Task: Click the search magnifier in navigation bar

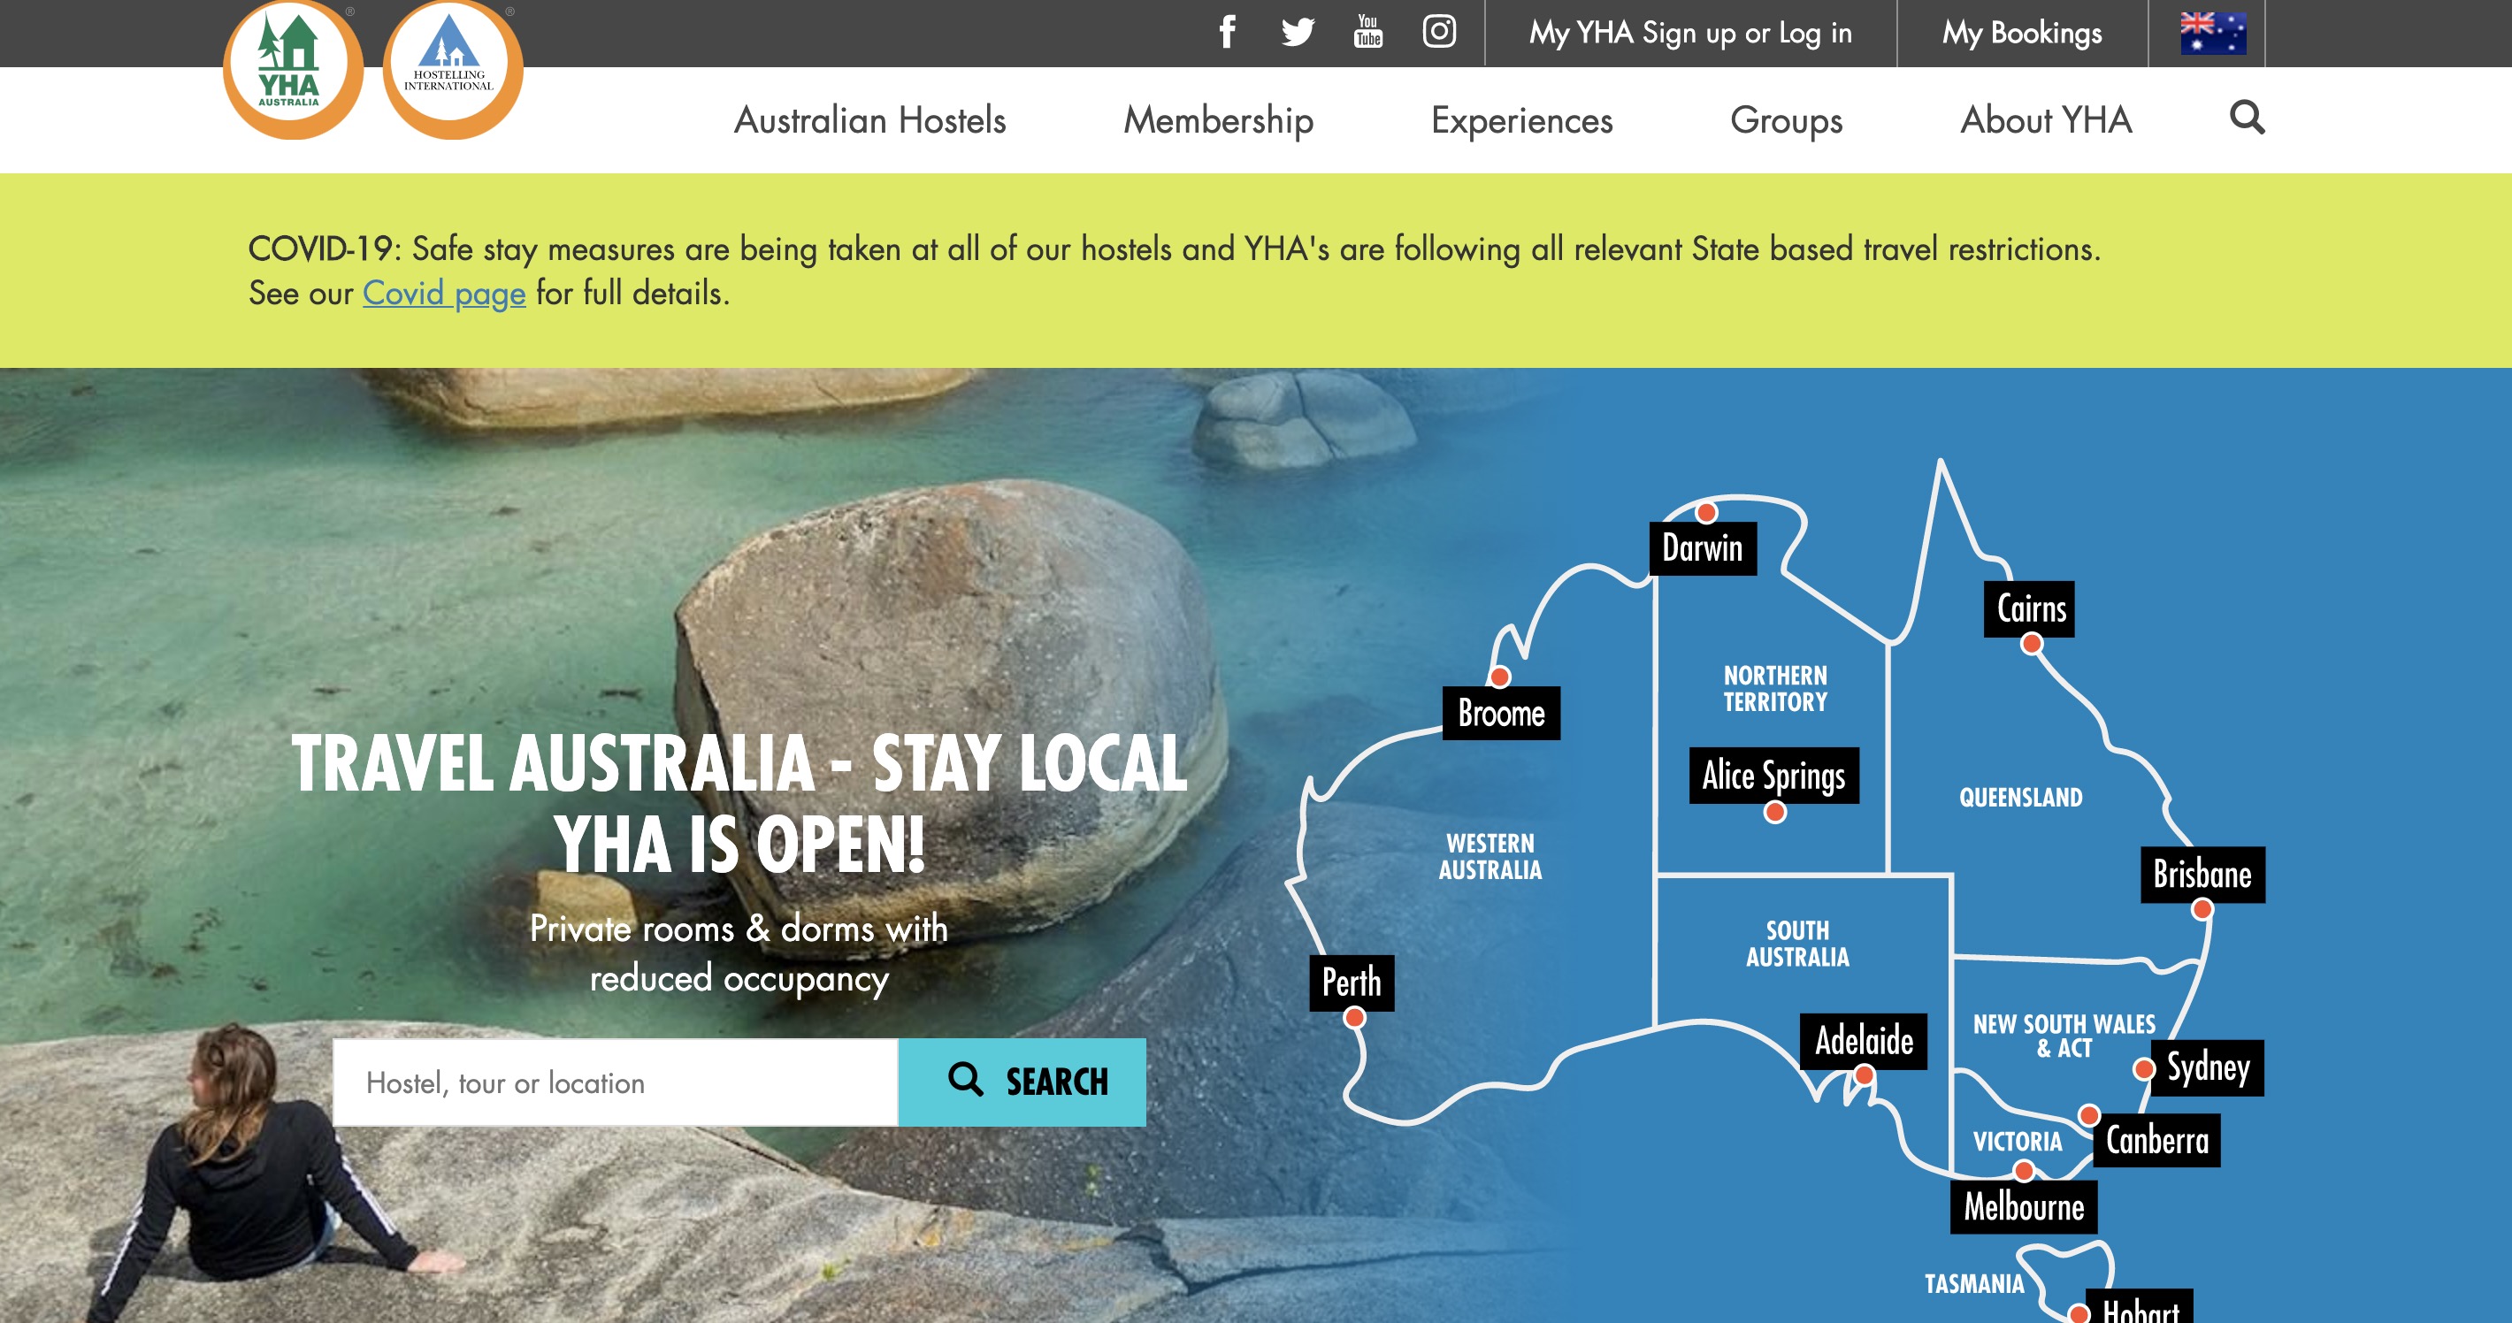Action: click(x=2247, y=118)
